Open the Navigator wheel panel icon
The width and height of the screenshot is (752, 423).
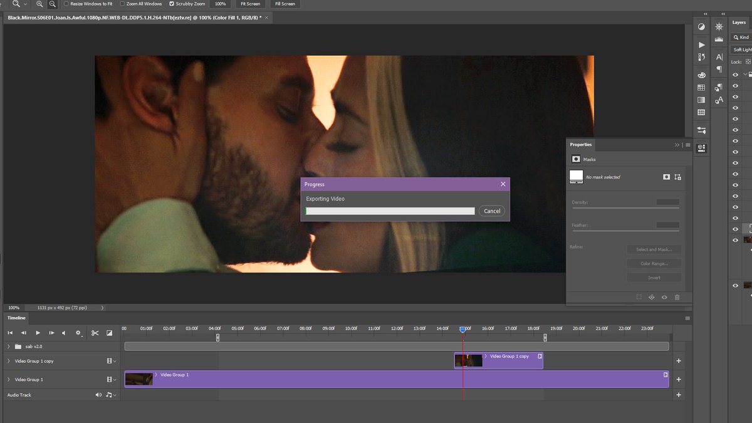pyautogui.click(x=719, y=26)
